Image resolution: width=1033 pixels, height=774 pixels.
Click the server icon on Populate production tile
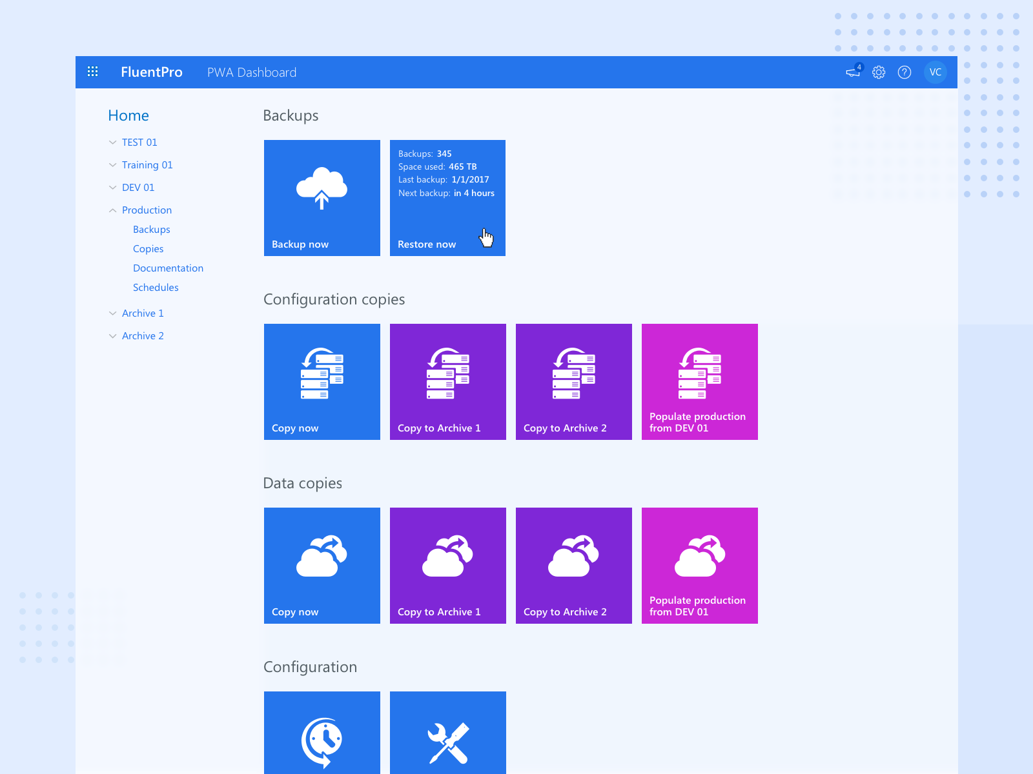[x=699, y=373]
